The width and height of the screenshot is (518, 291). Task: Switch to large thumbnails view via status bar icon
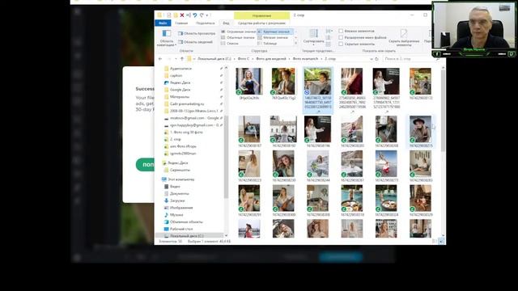coord(441,242)
